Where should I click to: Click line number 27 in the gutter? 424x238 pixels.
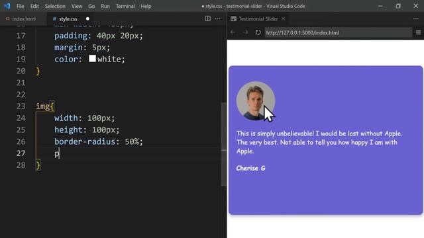point(21,153)
